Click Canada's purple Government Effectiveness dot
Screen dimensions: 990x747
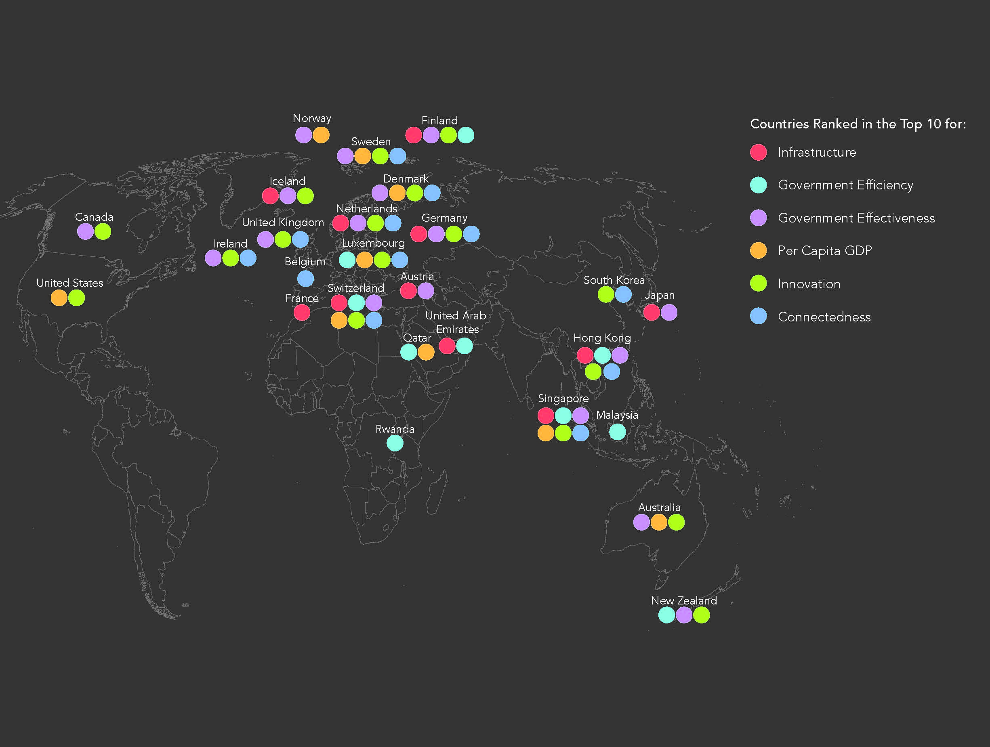point(86,232)
